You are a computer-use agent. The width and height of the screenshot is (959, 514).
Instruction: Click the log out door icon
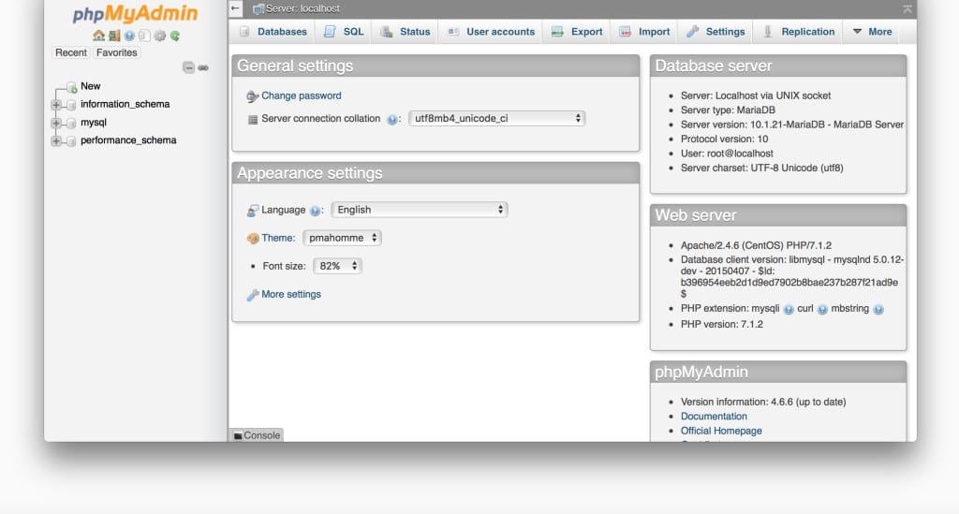click(x=114, y=36)
